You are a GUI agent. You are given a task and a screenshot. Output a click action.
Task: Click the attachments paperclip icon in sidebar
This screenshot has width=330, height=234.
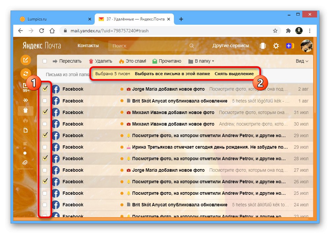pos(25,162)
